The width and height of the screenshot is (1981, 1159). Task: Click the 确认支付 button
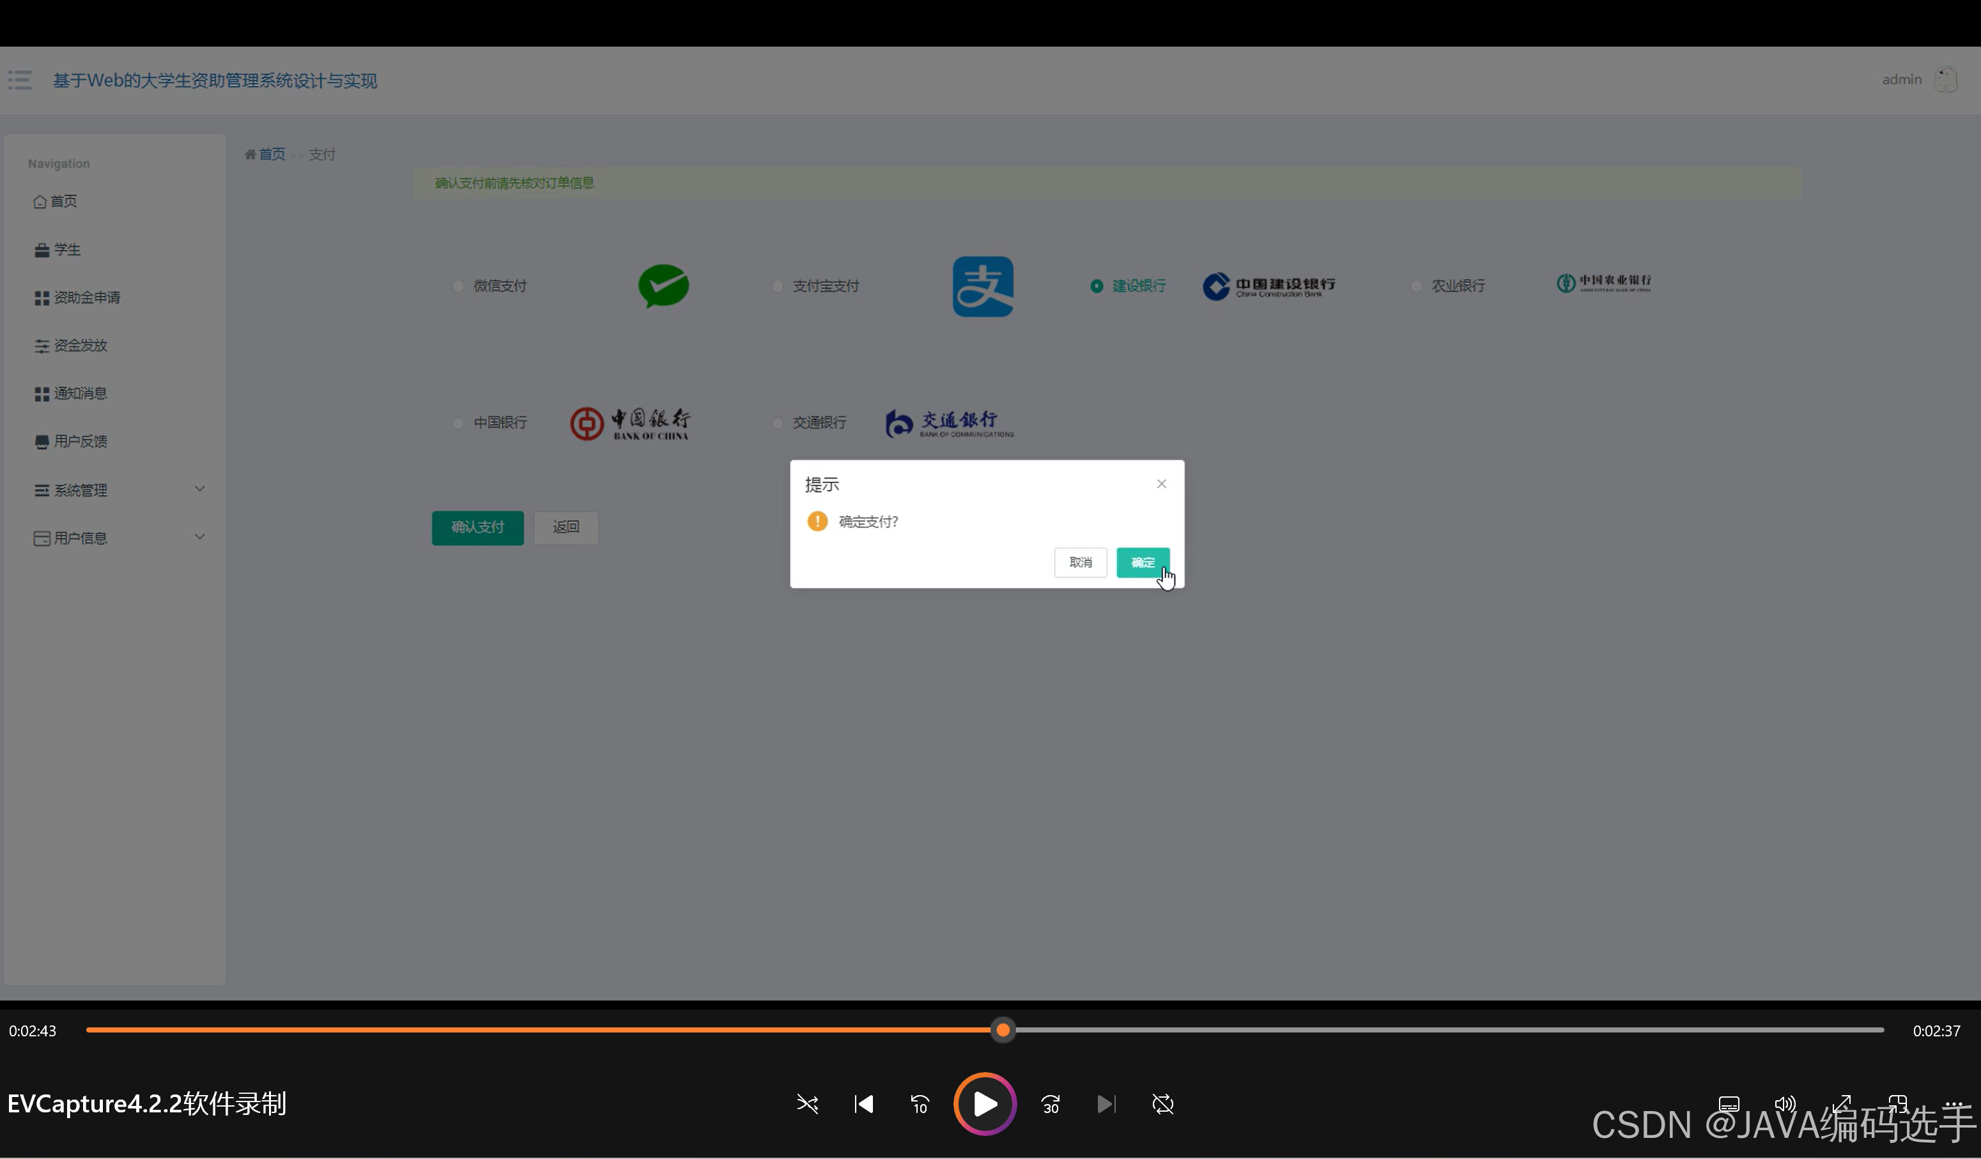click(x=477, y=527)
